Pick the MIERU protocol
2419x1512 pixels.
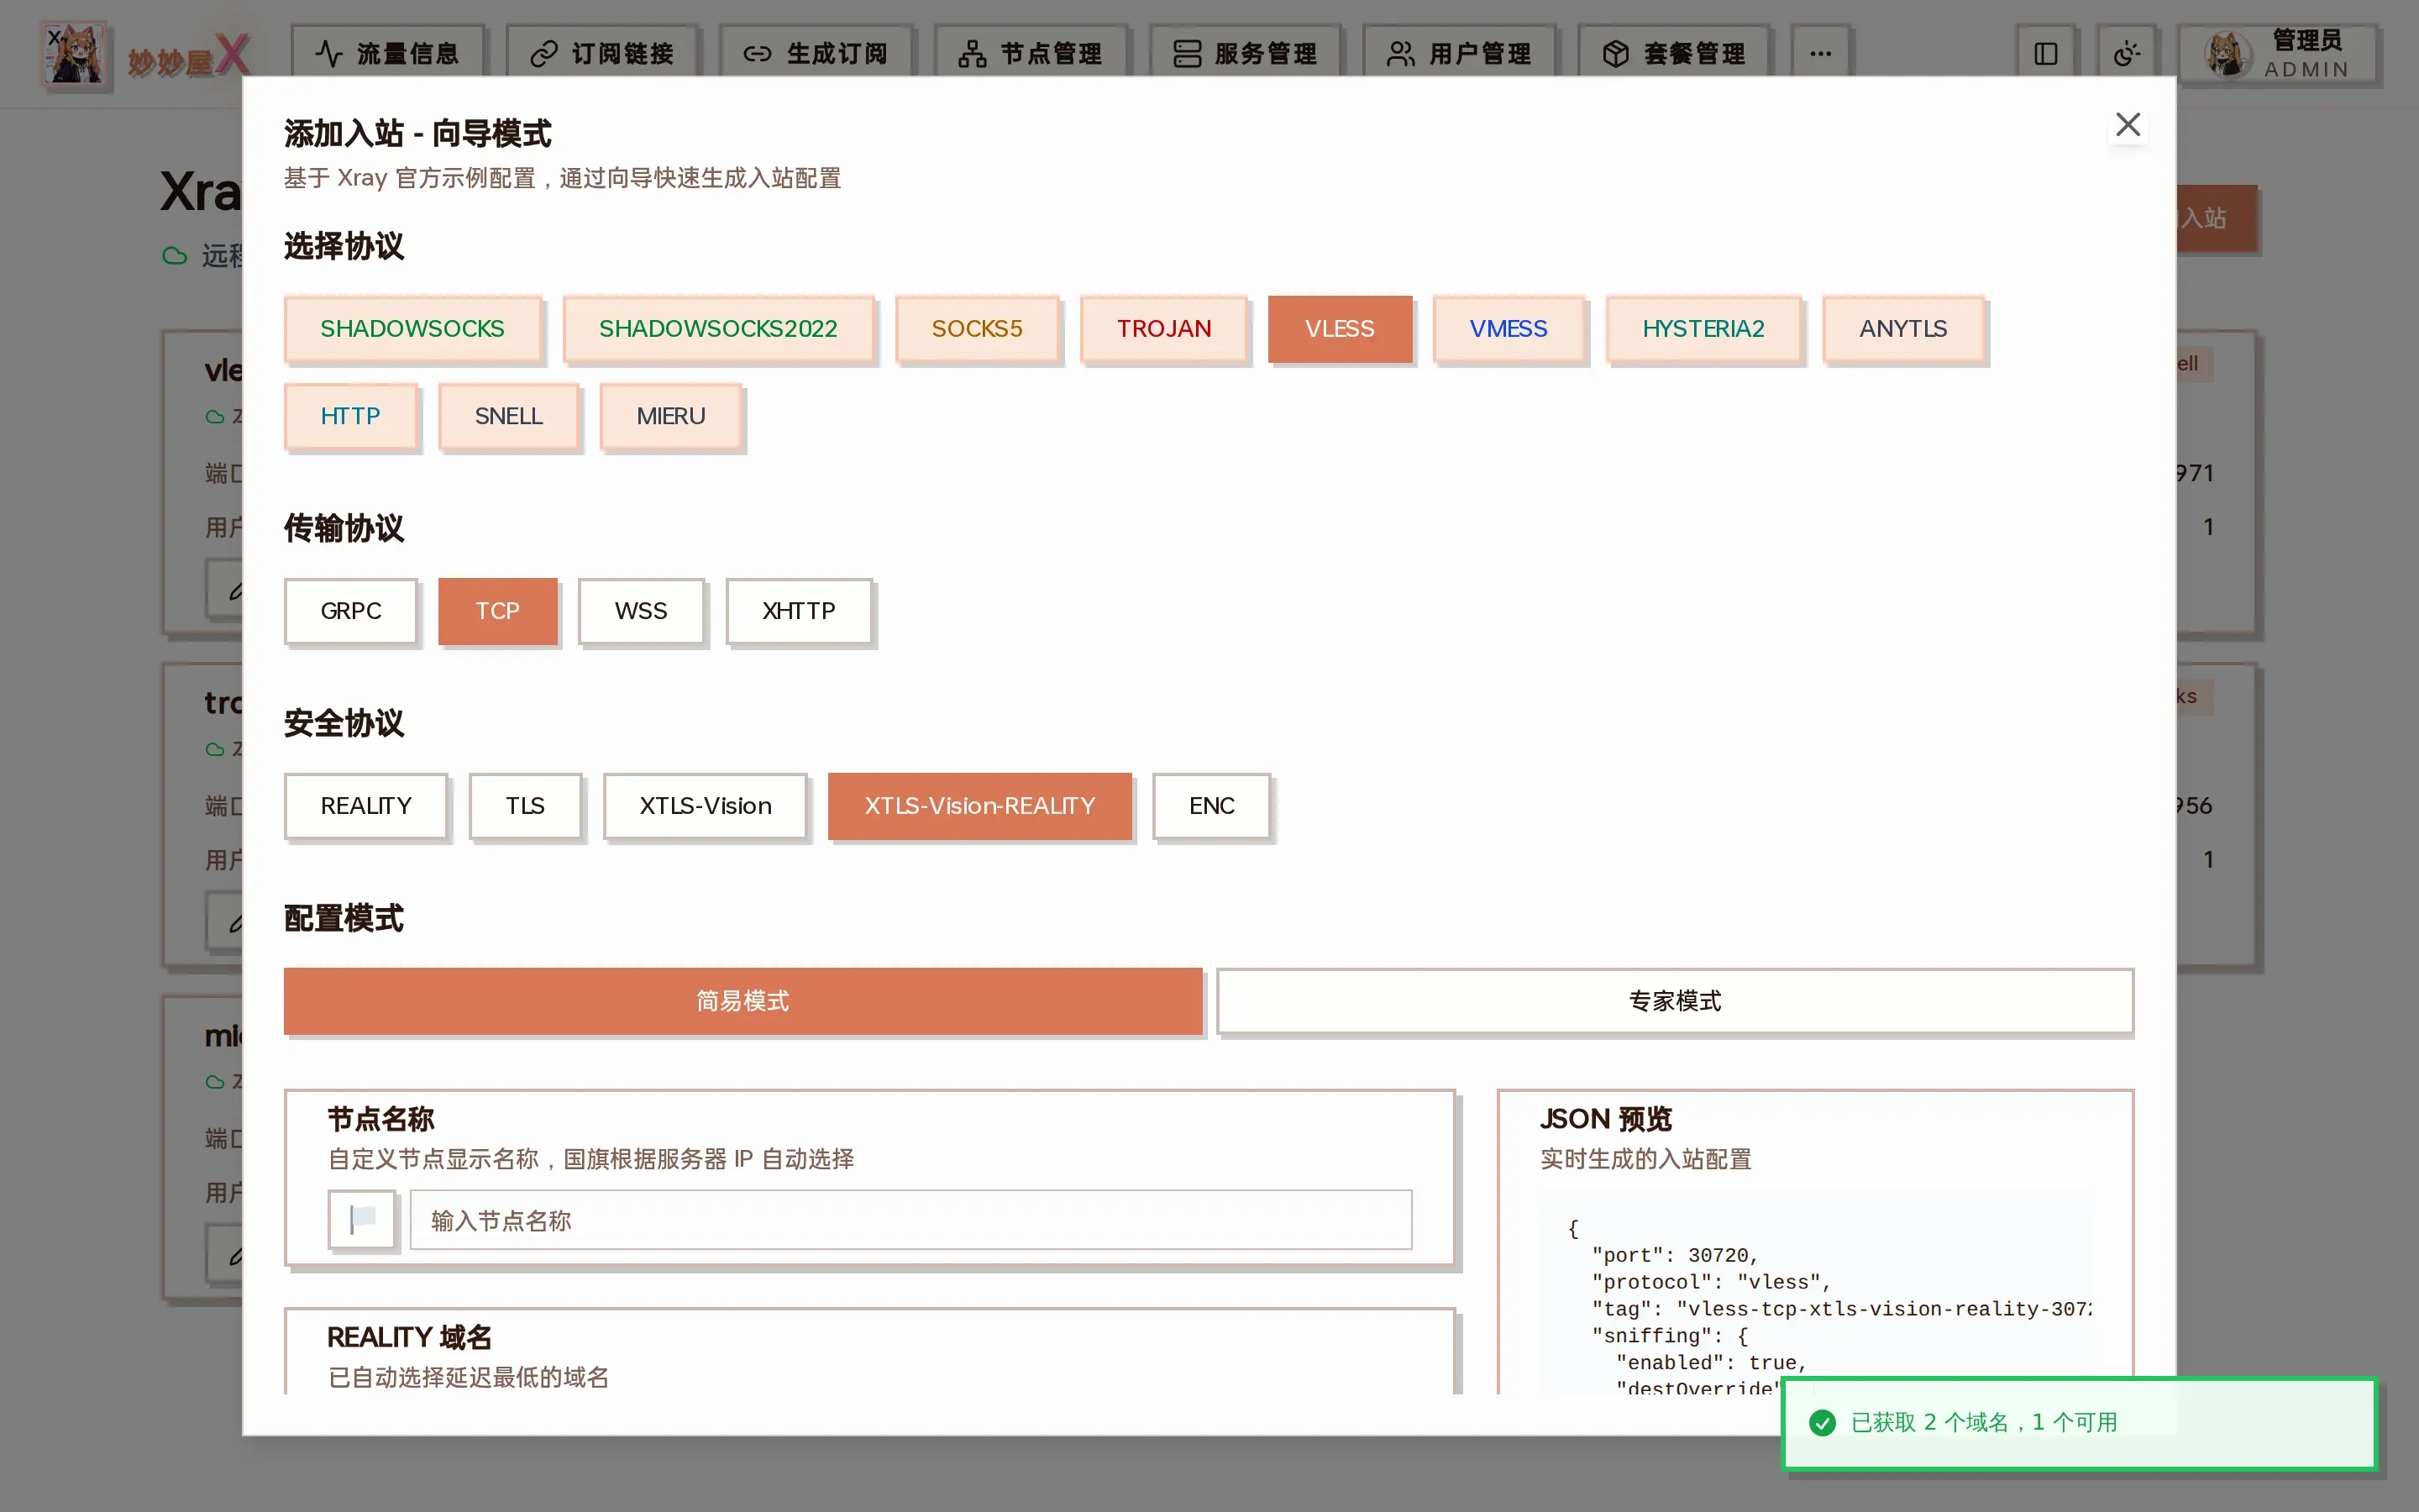[671, 416]
